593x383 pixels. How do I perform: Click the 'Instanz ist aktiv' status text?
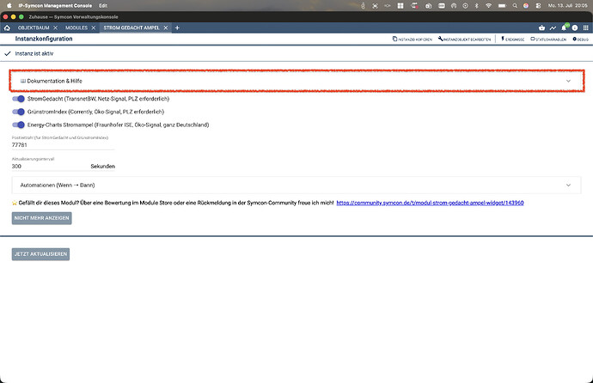pos(34,53)
